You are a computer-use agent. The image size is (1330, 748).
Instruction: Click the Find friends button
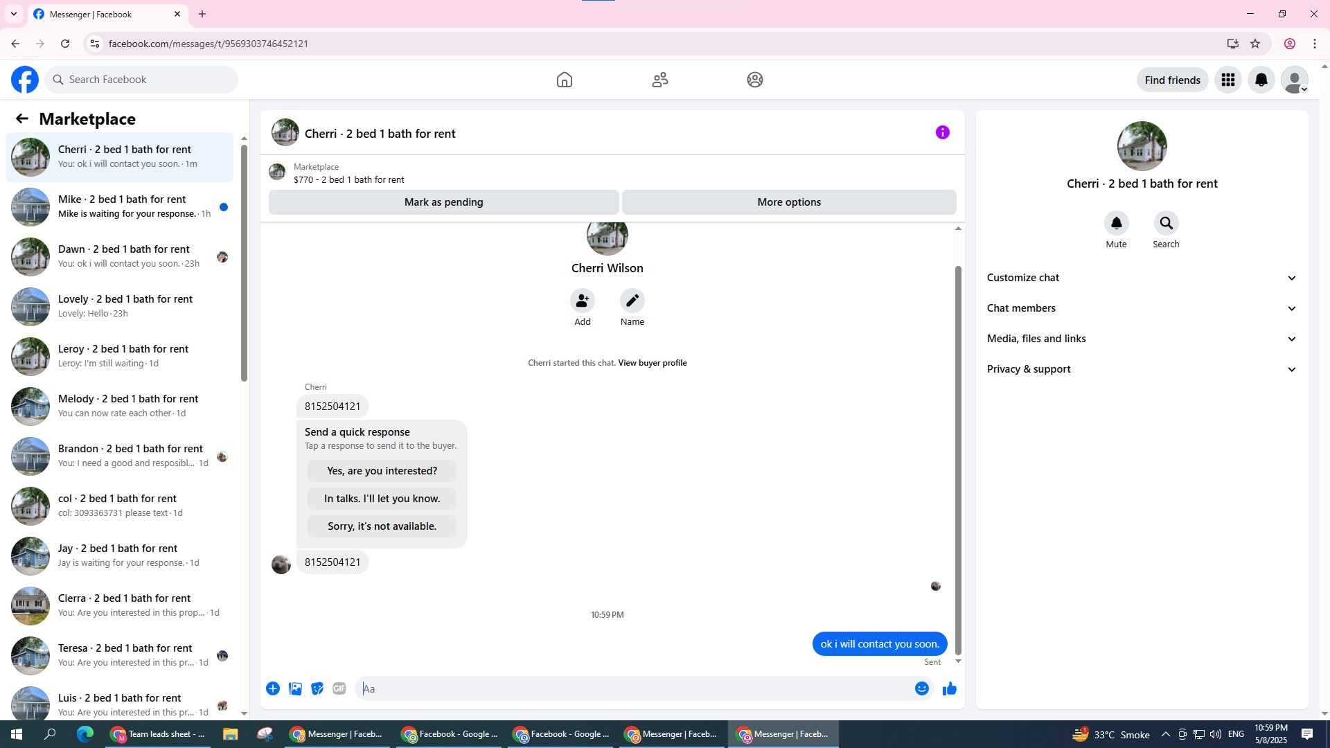pos(1173,80)
